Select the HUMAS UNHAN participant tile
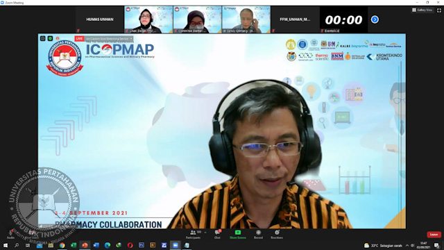Screen dimensions: 444x250 tap(100, 19)
